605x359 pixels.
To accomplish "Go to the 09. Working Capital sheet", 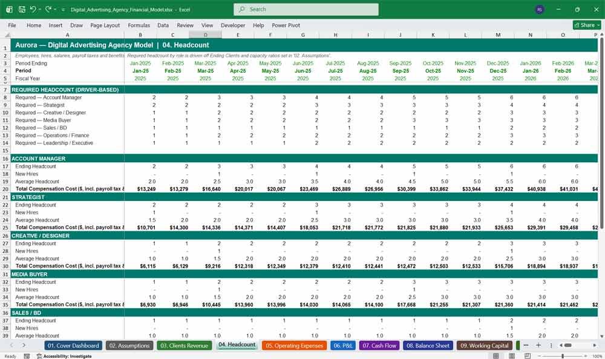I will (x=484, y=346).
